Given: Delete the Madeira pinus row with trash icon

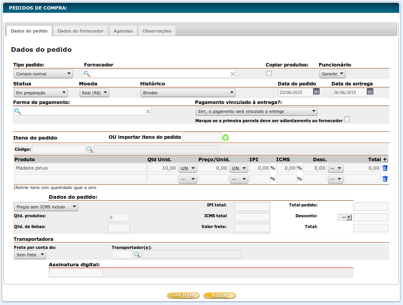Looking at the screenshot, I should 385,168.
